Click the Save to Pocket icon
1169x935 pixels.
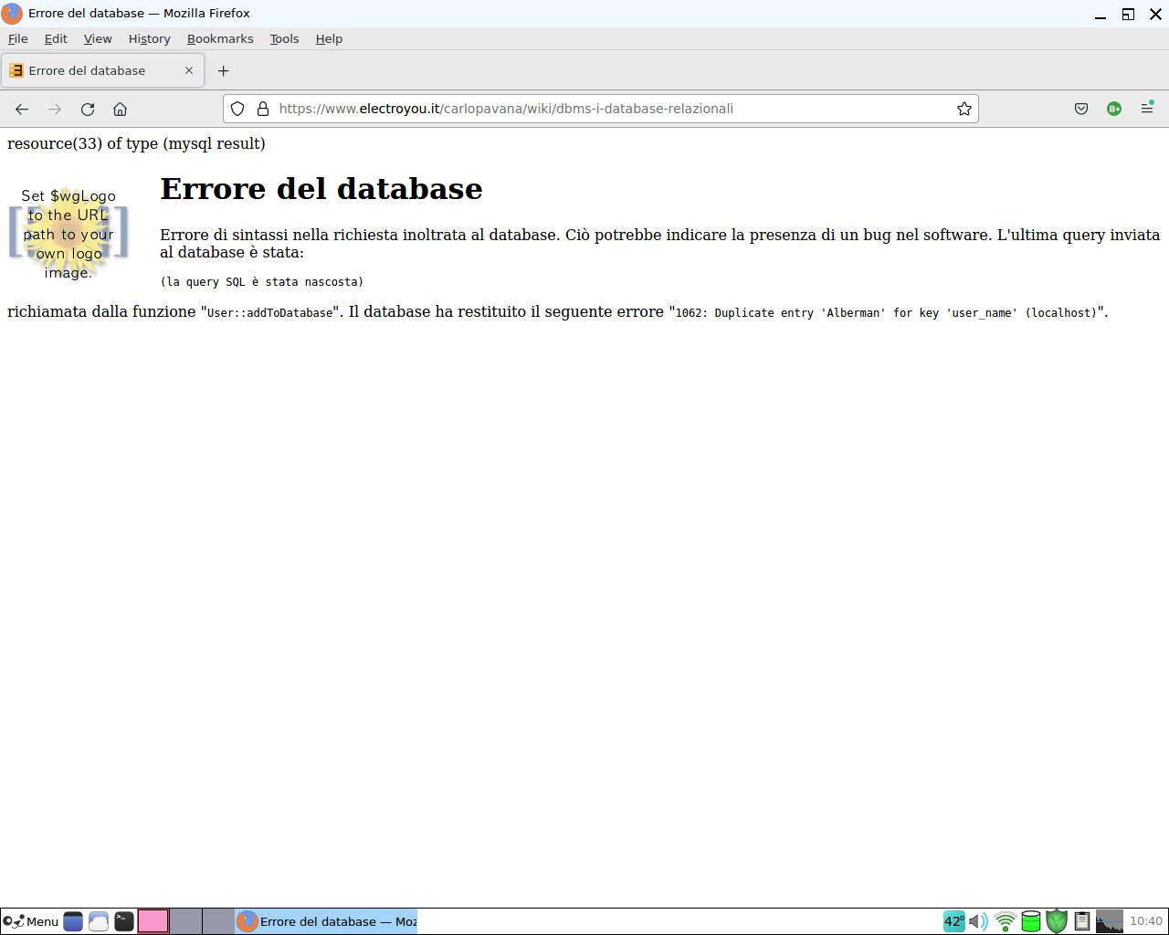click(x=1081, y=109)
